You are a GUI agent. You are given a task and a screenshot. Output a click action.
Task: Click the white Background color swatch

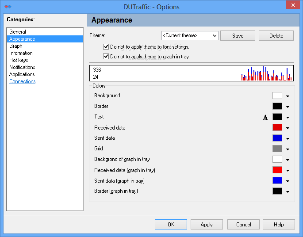point(277,96)
